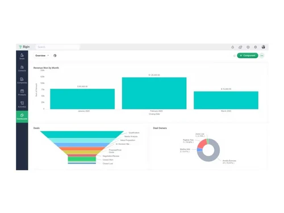
Task: Click the teal Qualification funnel stage
Action: pos(82,135)
